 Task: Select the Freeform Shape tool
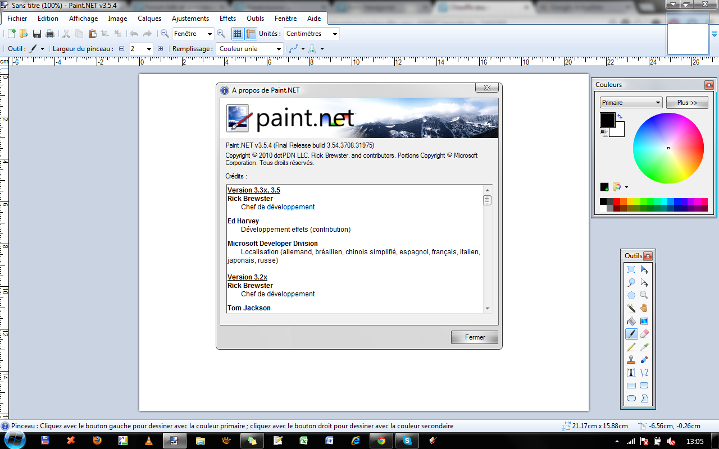click(644, 398)
